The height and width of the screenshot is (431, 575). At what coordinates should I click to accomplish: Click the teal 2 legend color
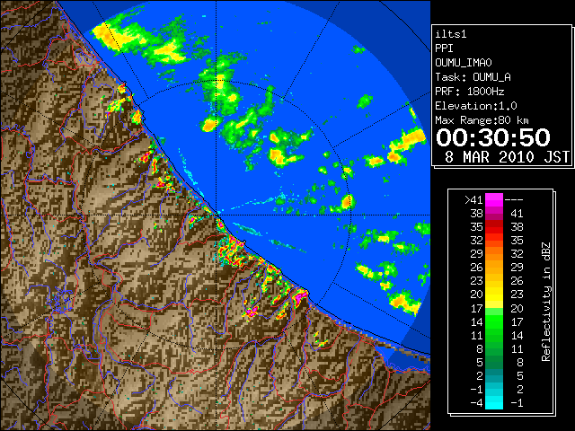coord(494,375)
